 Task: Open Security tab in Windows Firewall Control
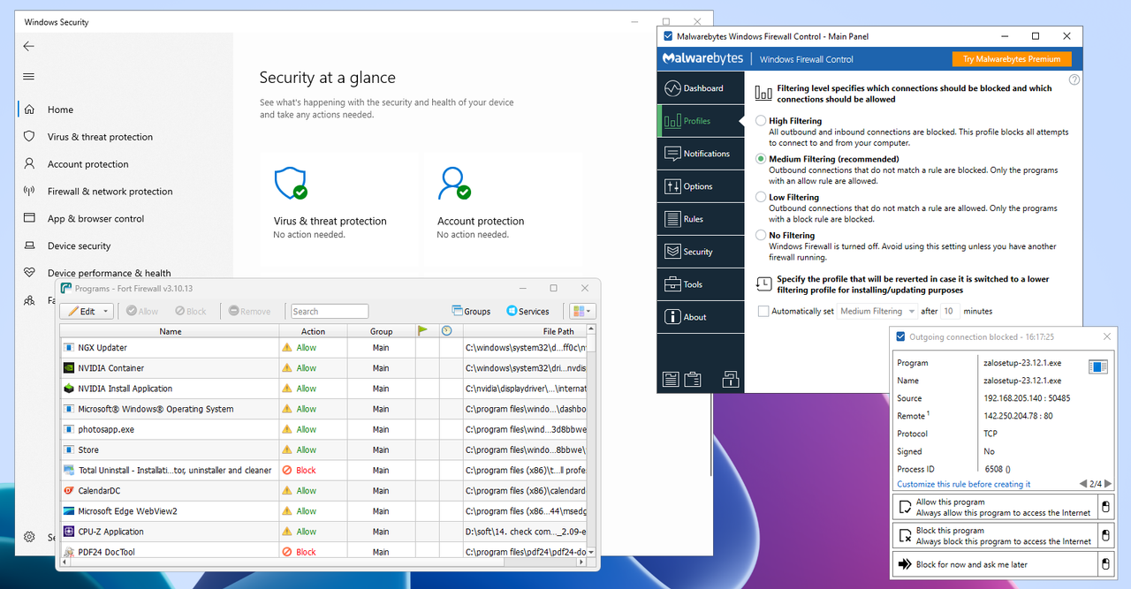tap(701, 252)
